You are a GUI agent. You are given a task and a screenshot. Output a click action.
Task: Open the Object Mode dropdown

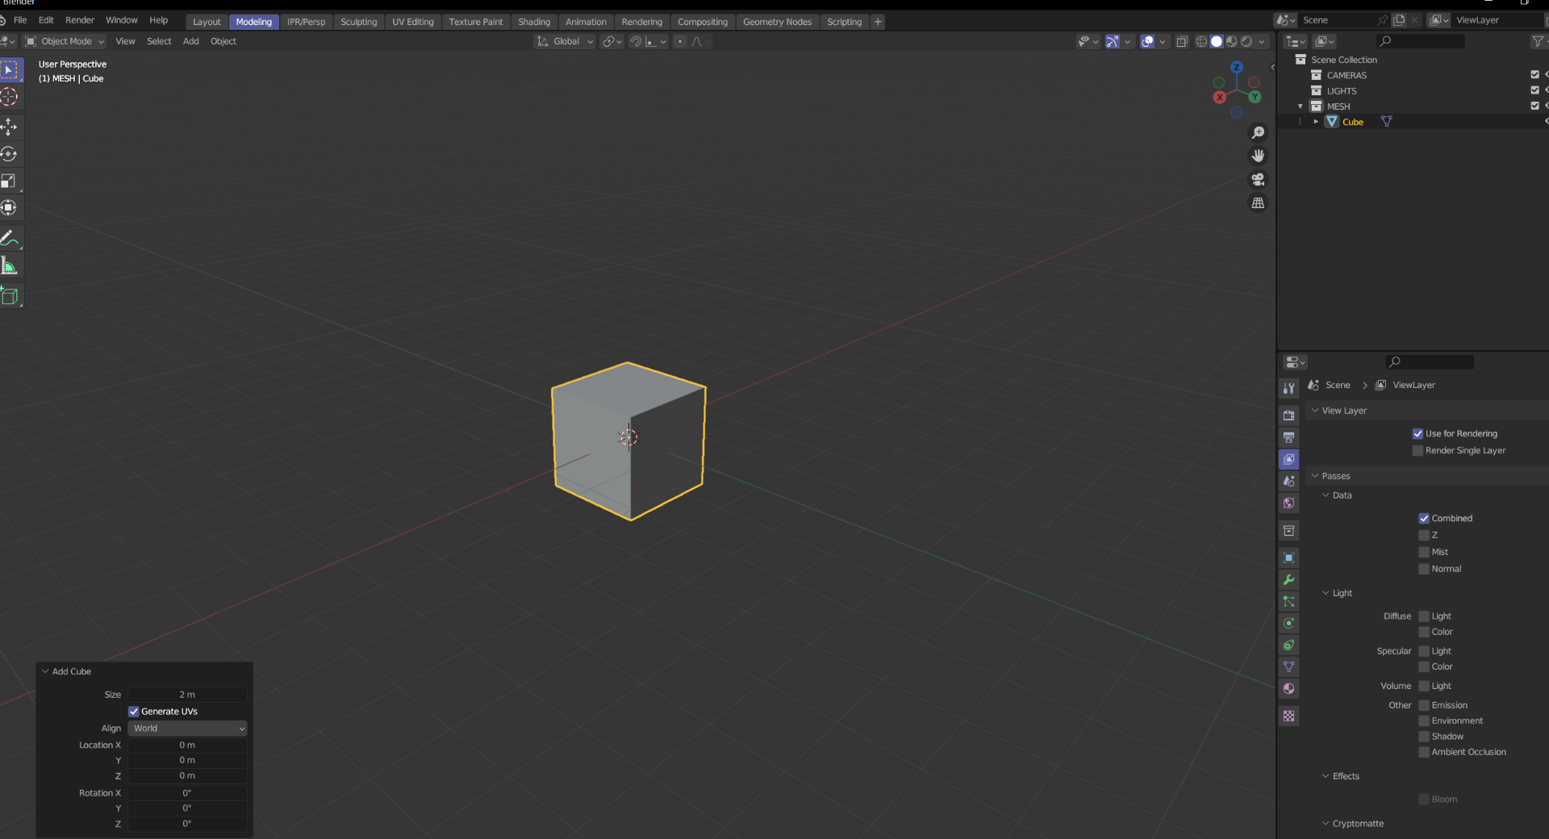65,41
